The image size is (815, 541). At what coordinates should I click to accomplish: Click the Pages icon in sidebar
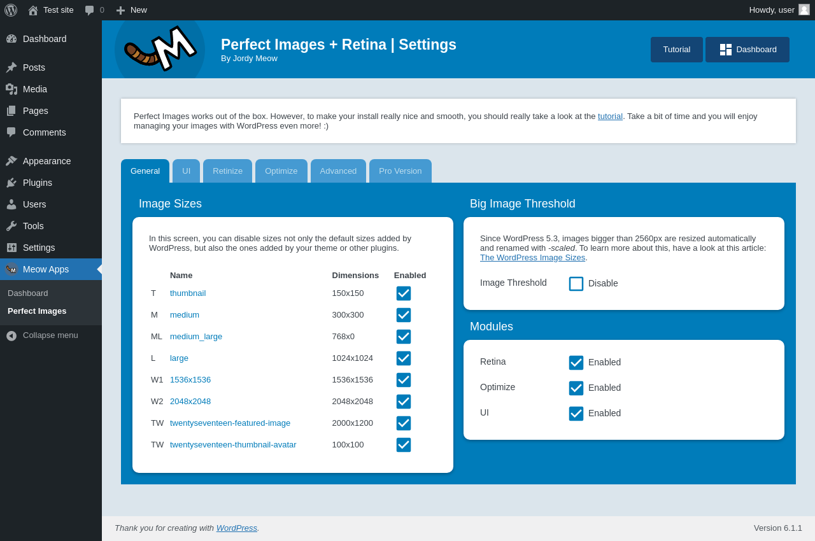11,111
